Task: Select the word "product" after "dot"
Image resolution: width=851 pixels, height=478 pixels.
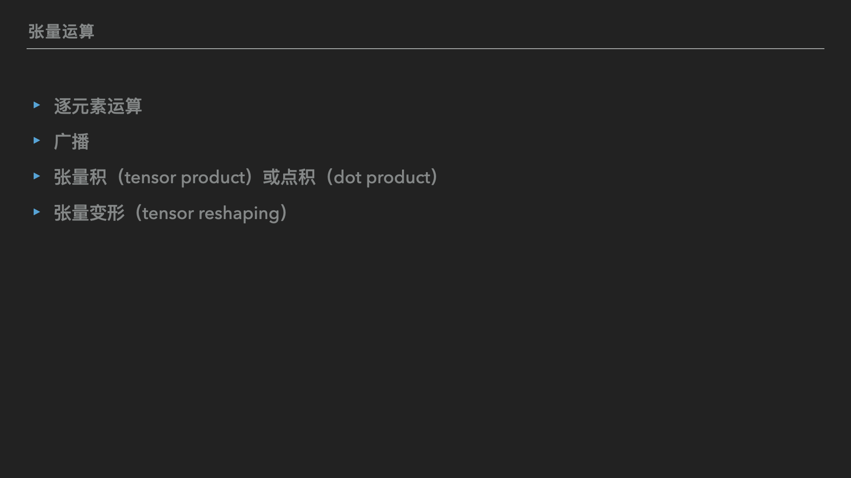Action: 398,177
